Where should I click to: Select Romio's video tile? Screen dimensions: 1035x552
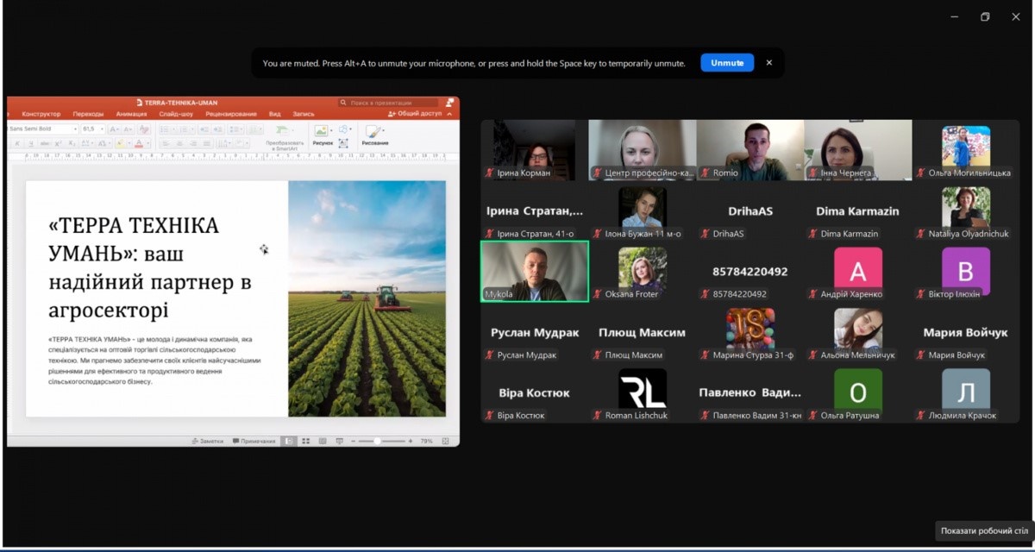(x=750, y=150)
